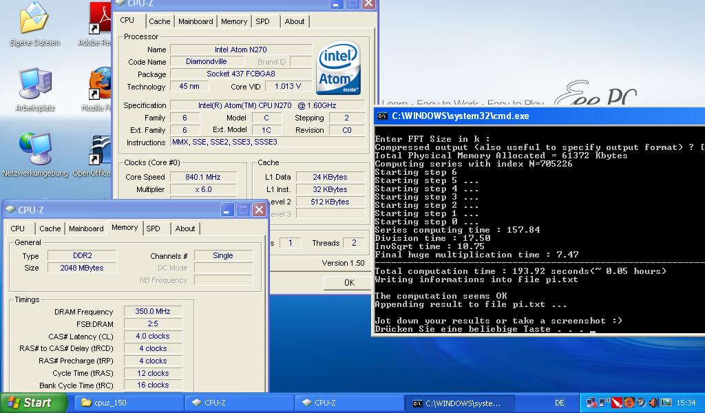The width and height of the screenshot is (705, 413).
Task: Click Cycle Time tRAS value 12 clocks
Action: click(153, 373)
